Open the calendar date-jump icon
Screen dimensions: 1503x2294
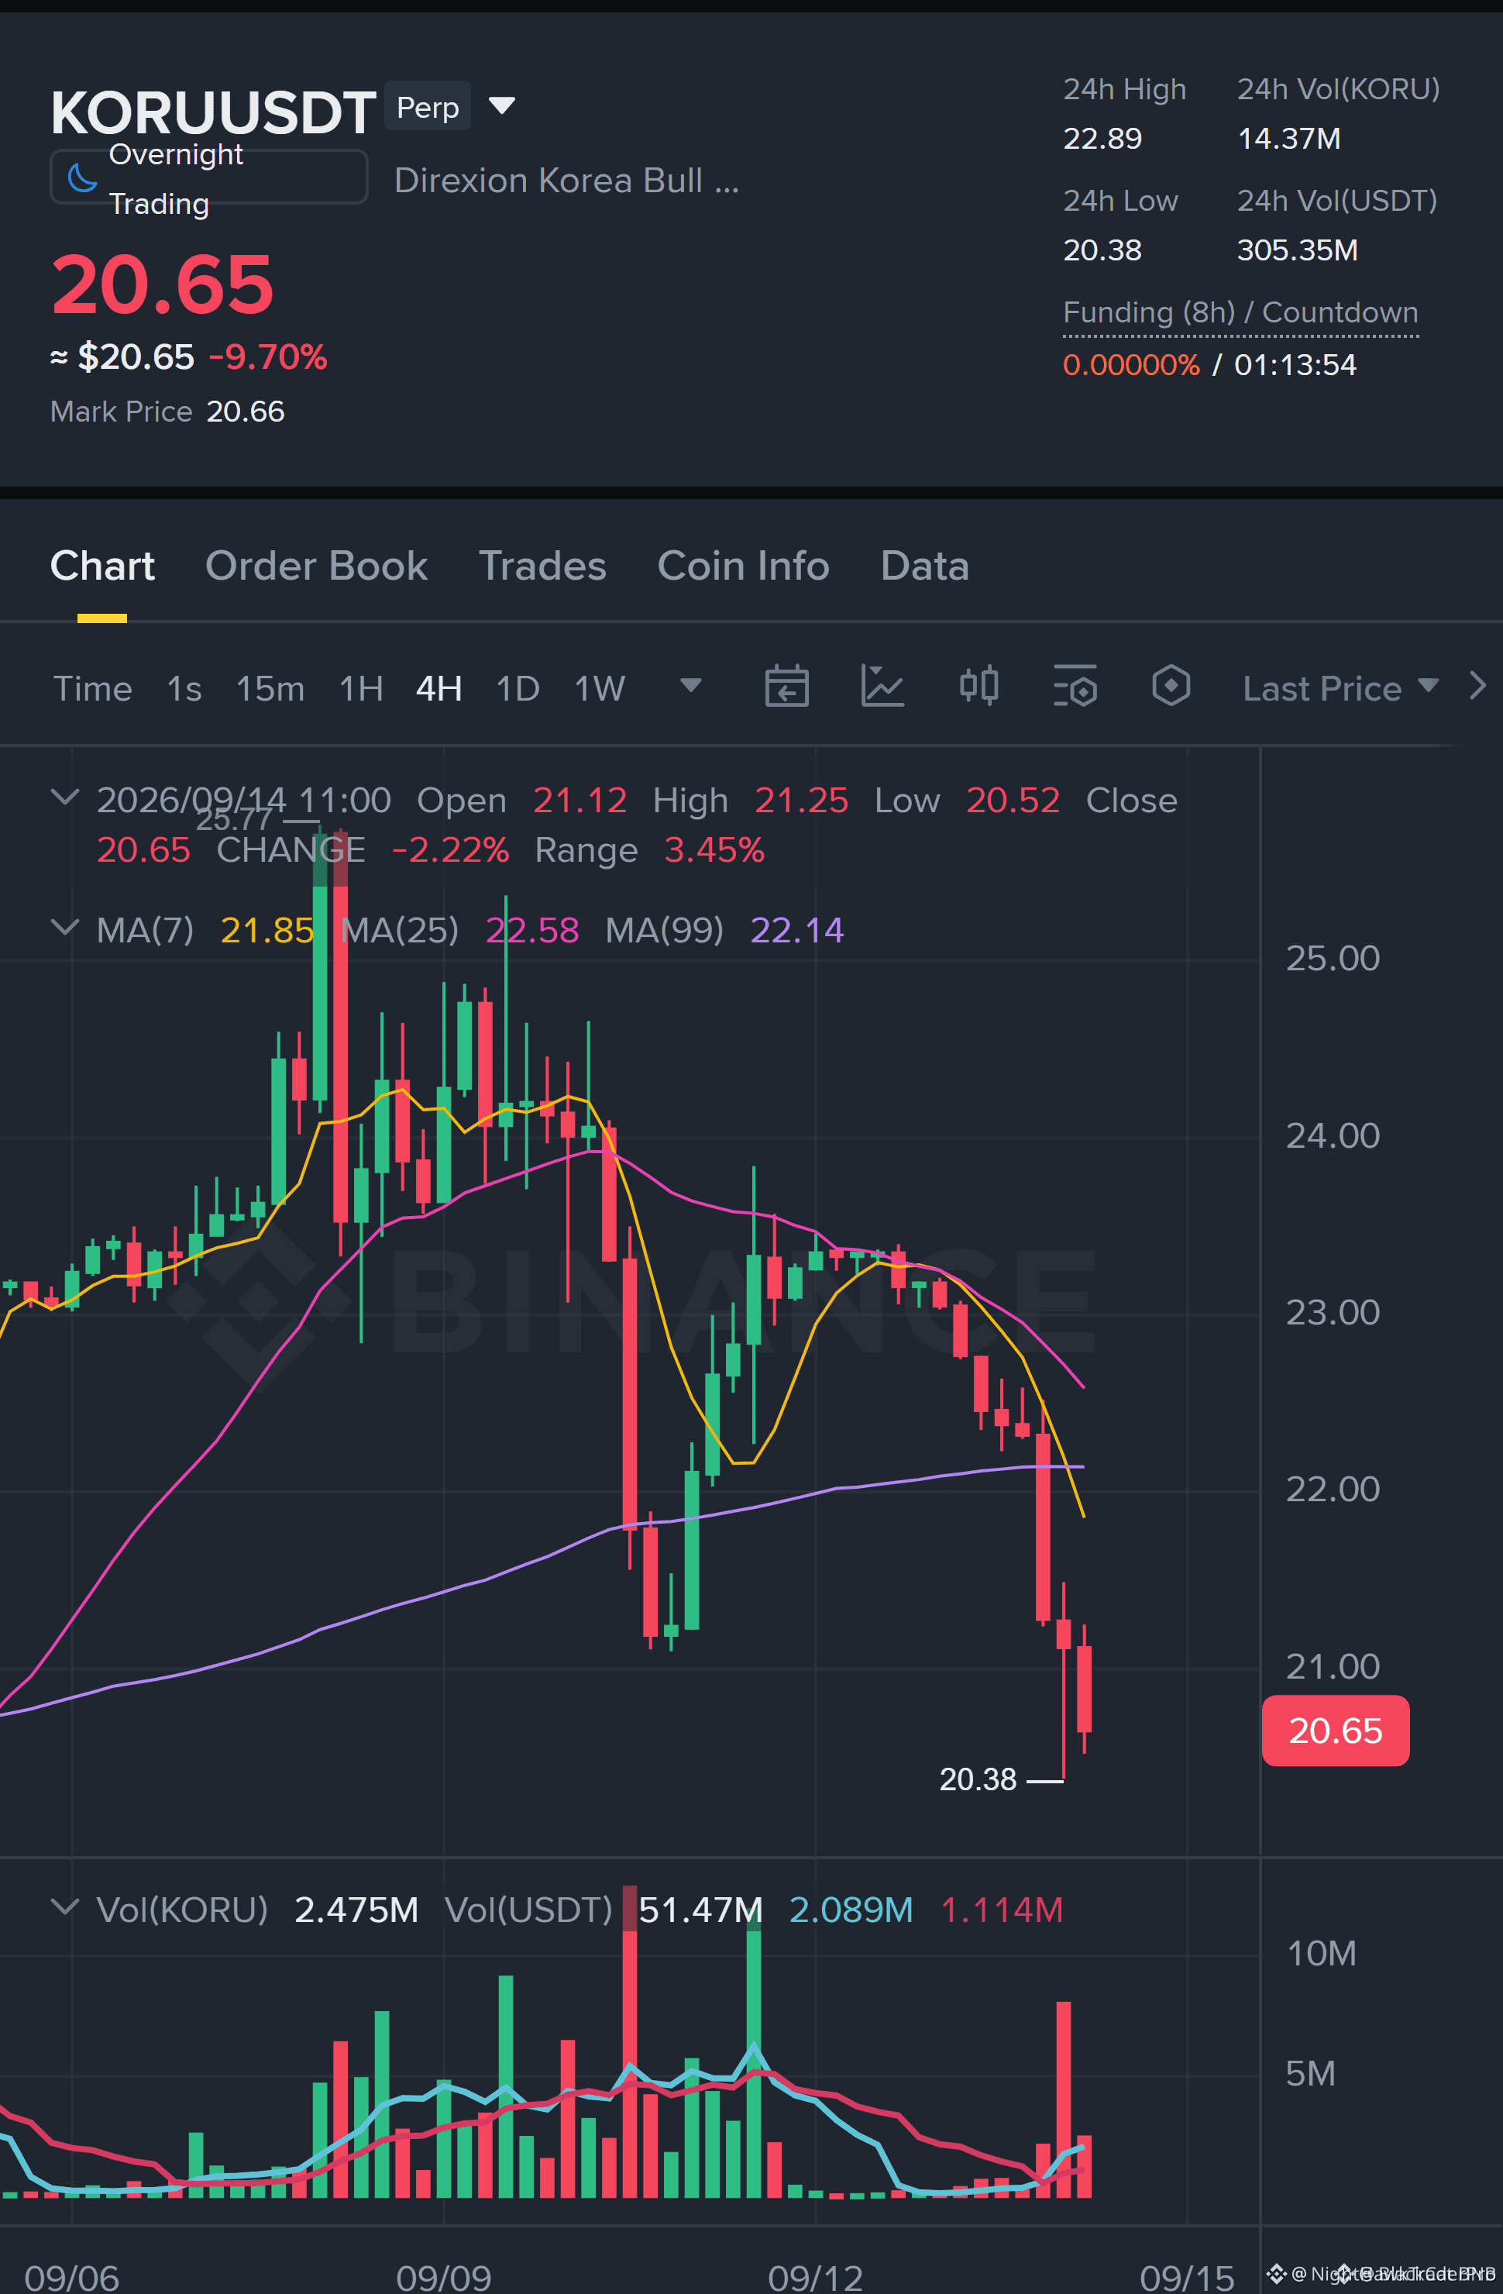(x=786, y=687)
